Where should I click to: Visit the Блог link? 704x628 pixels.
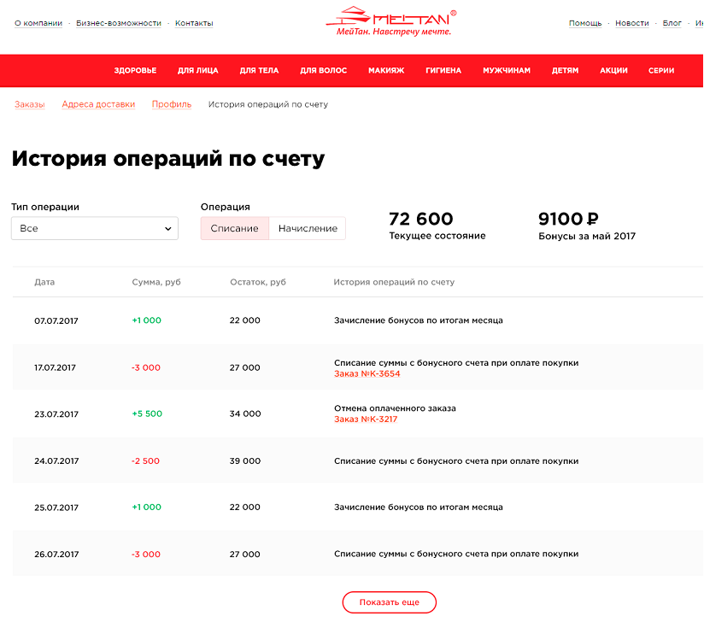[672, 23]
